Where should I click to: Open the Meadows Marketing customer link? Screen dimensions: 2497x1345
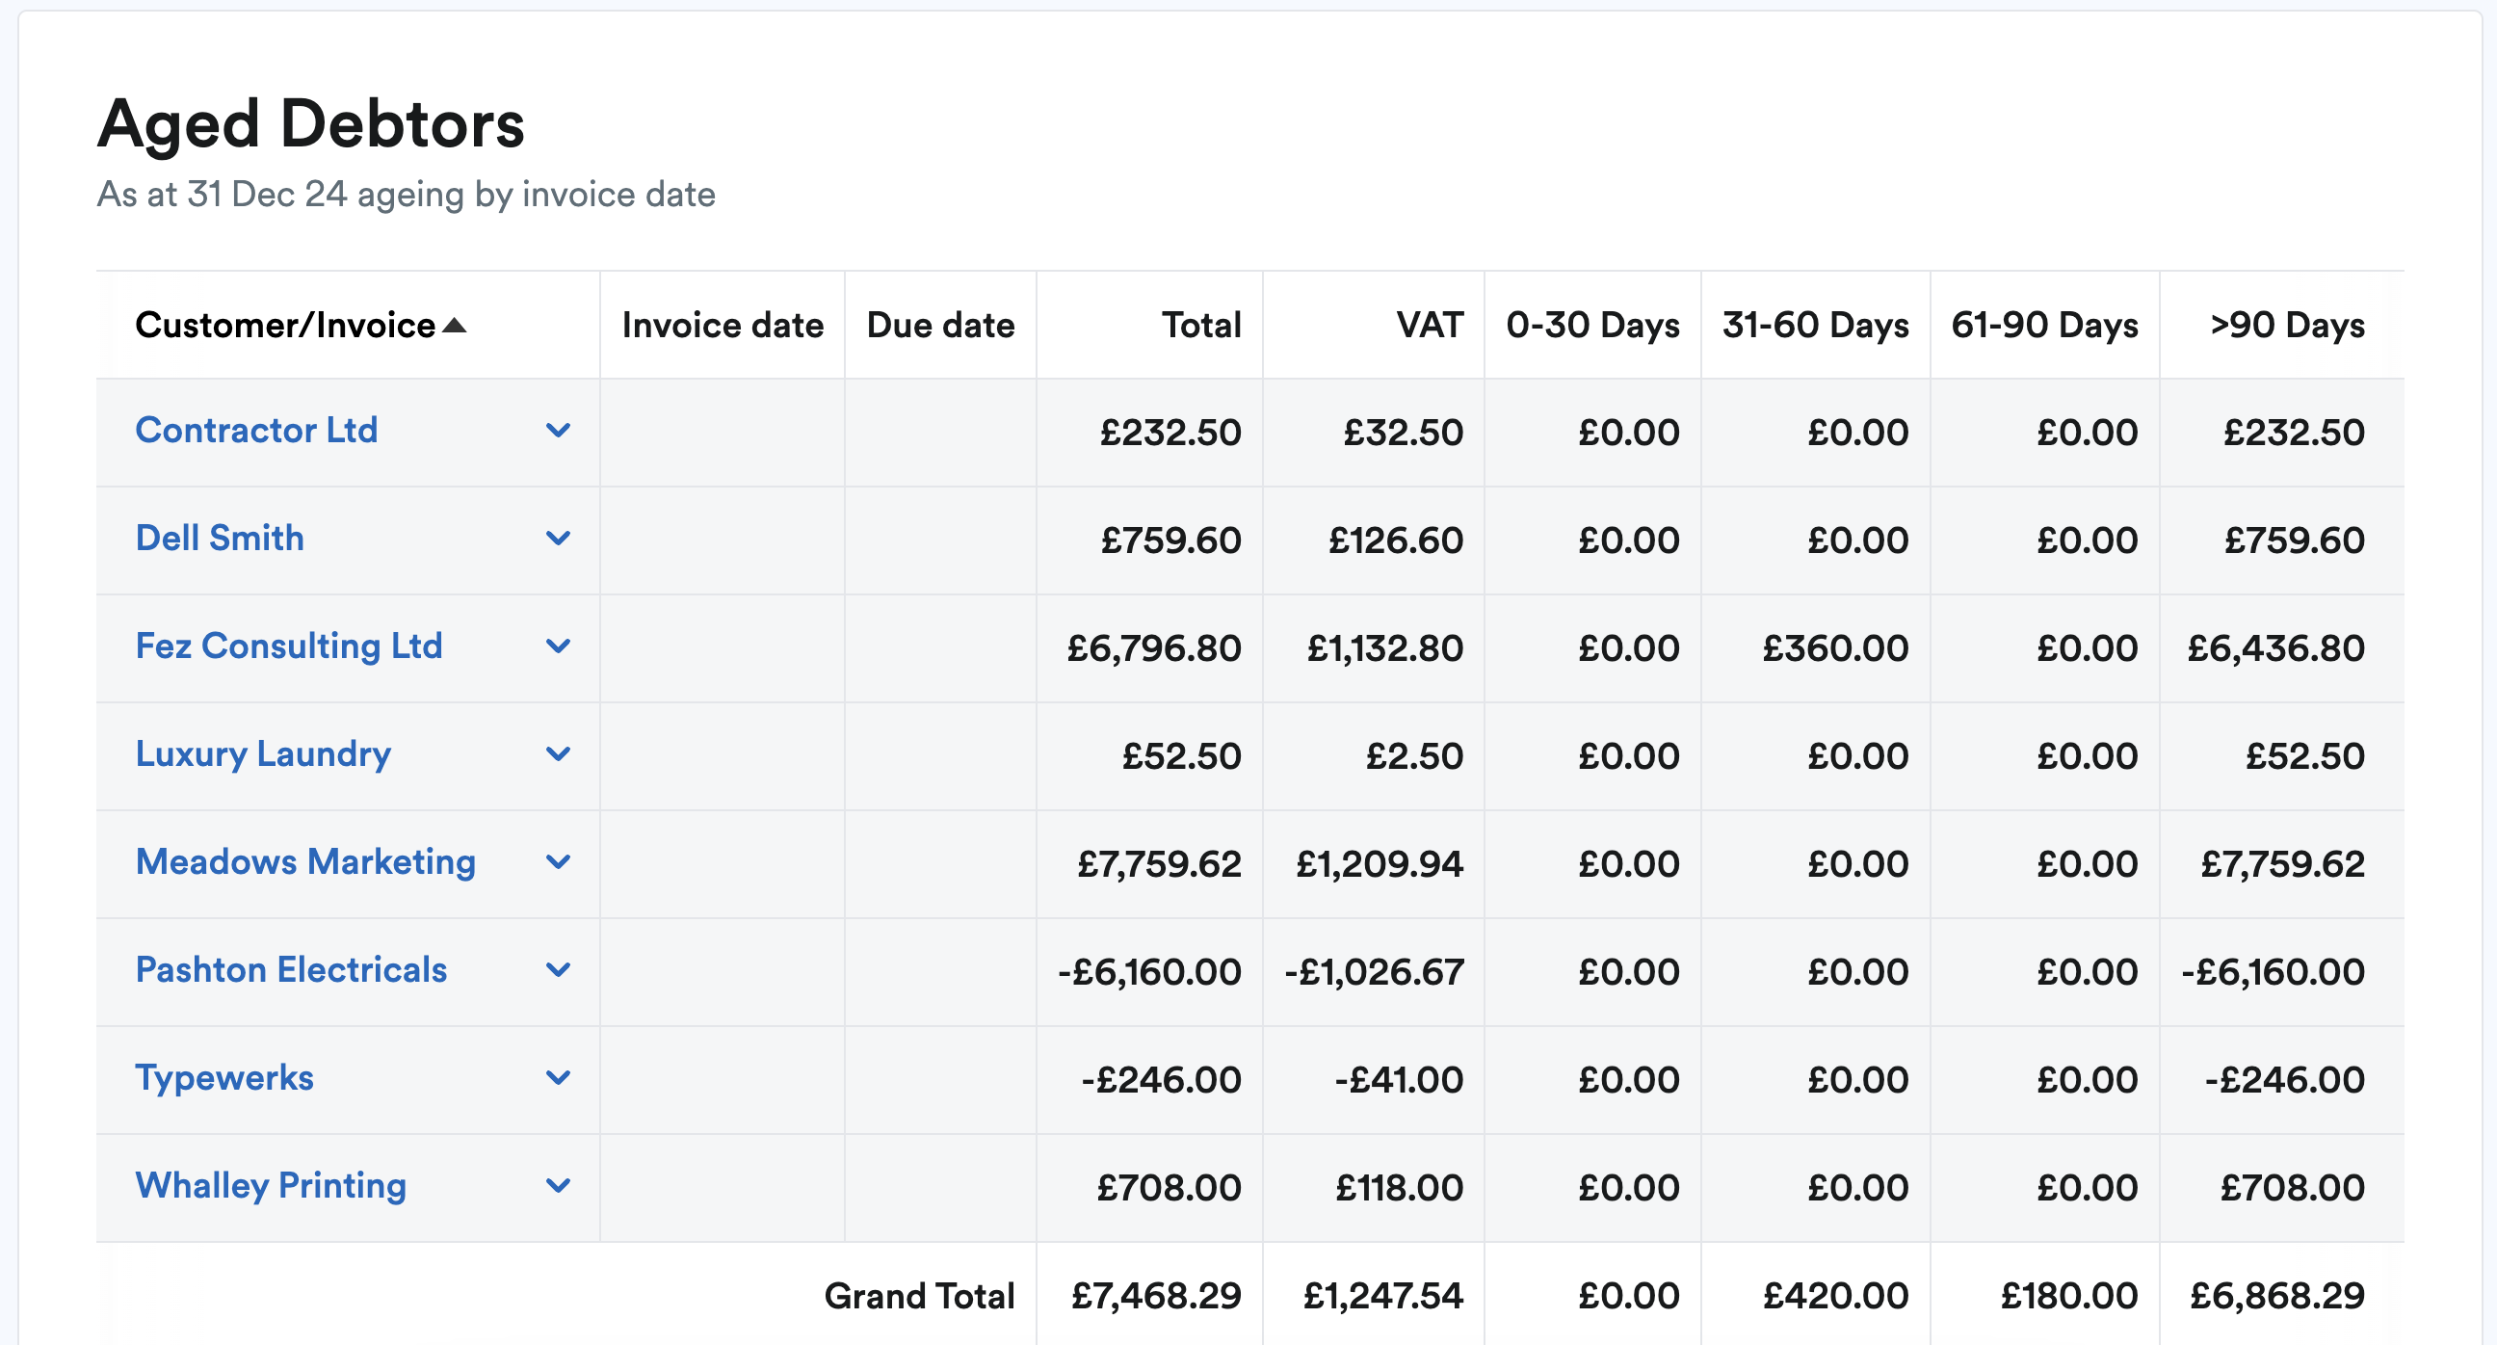(306, 862)
